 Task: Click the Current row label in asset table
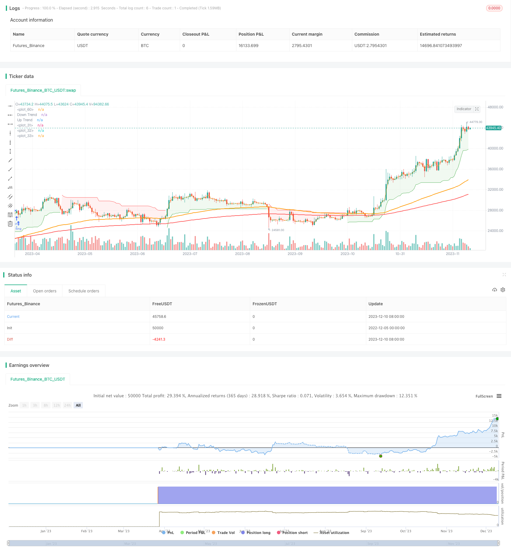pyautogui.click(x=13, y=317)
